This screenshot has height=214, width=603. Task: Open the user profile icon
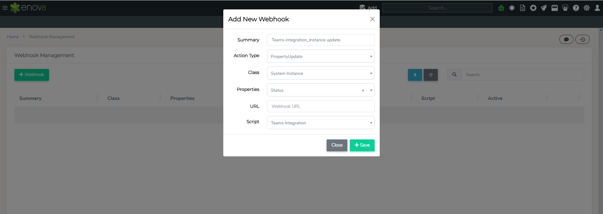coord(597,8)
